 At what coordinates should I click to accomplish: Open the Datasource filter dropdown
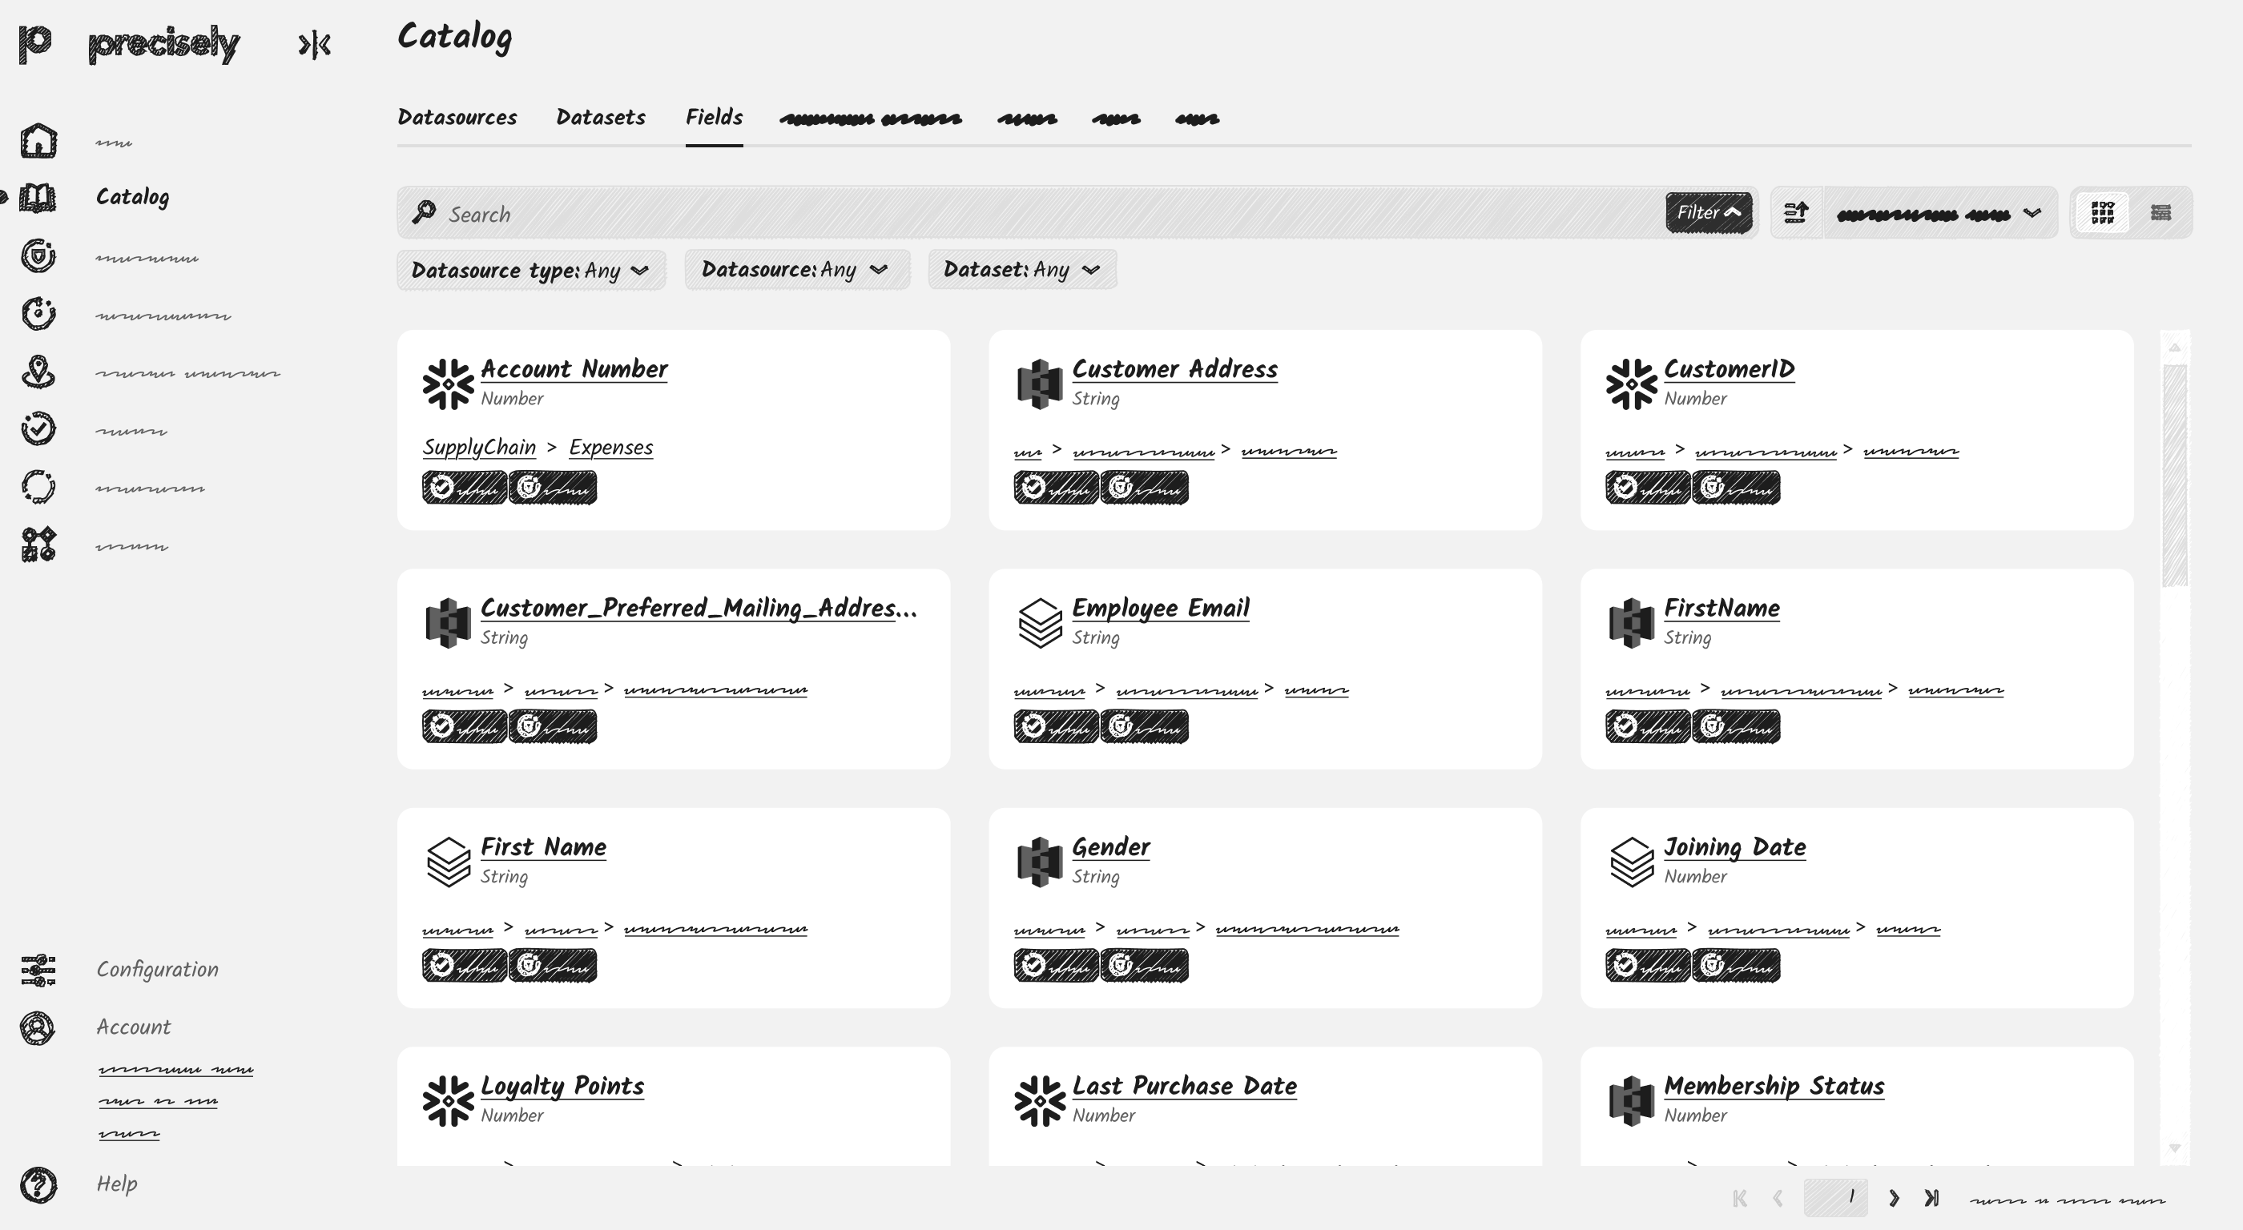[797, 270]
